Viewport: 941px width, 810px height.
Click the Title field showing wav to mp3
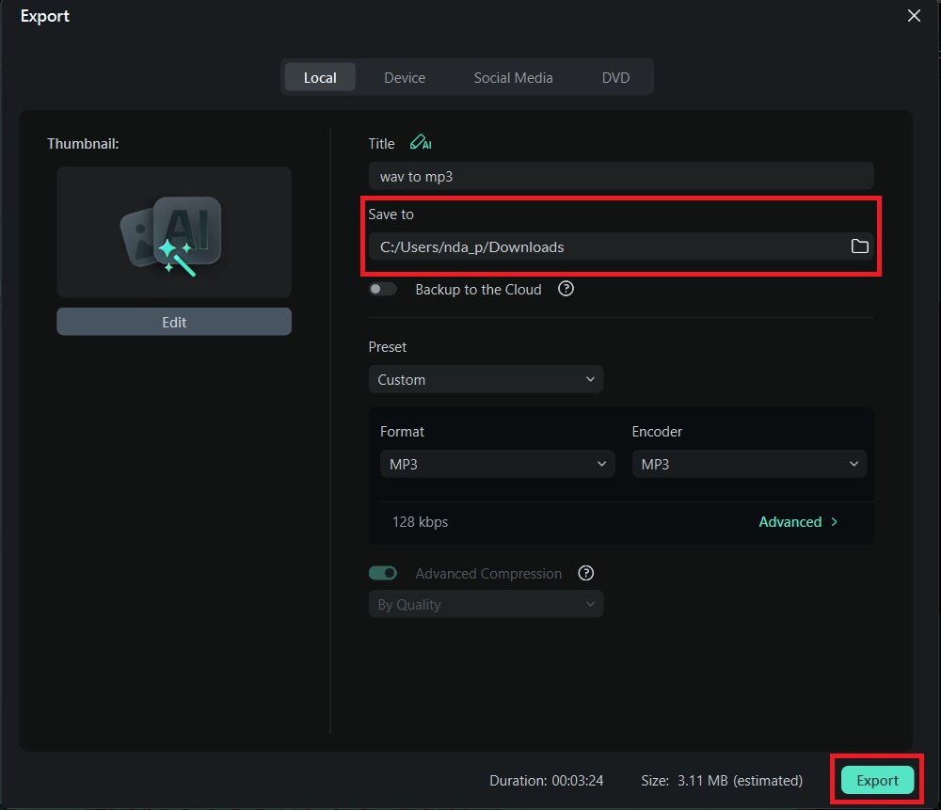tap(621, 175)
